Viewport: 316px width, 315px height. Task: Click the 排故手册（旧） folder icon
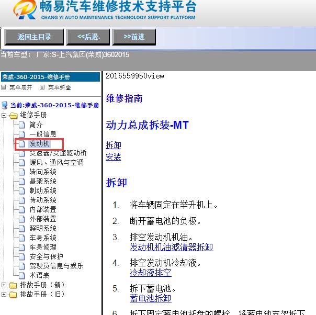coord(13,295)
